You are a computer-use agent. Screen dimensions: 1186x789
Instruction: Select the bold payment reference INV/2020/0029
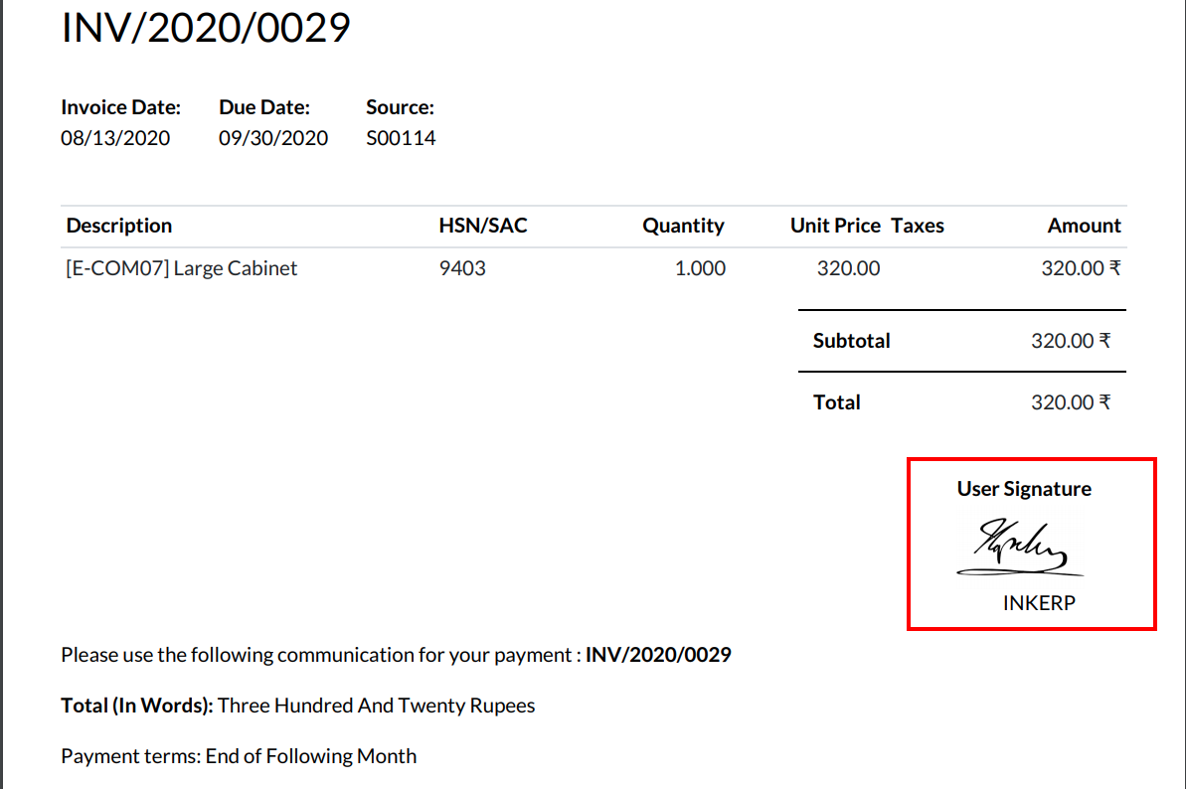658,655
